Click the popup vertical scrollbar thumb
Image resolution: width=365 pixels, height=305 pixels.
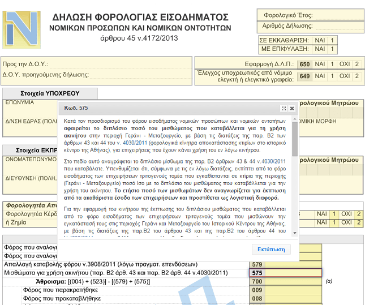(x=295, y=139)
